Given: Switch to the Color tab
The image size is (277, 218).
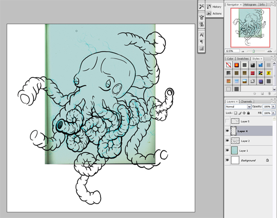Looking at the screenshot, I should (230, 58).
